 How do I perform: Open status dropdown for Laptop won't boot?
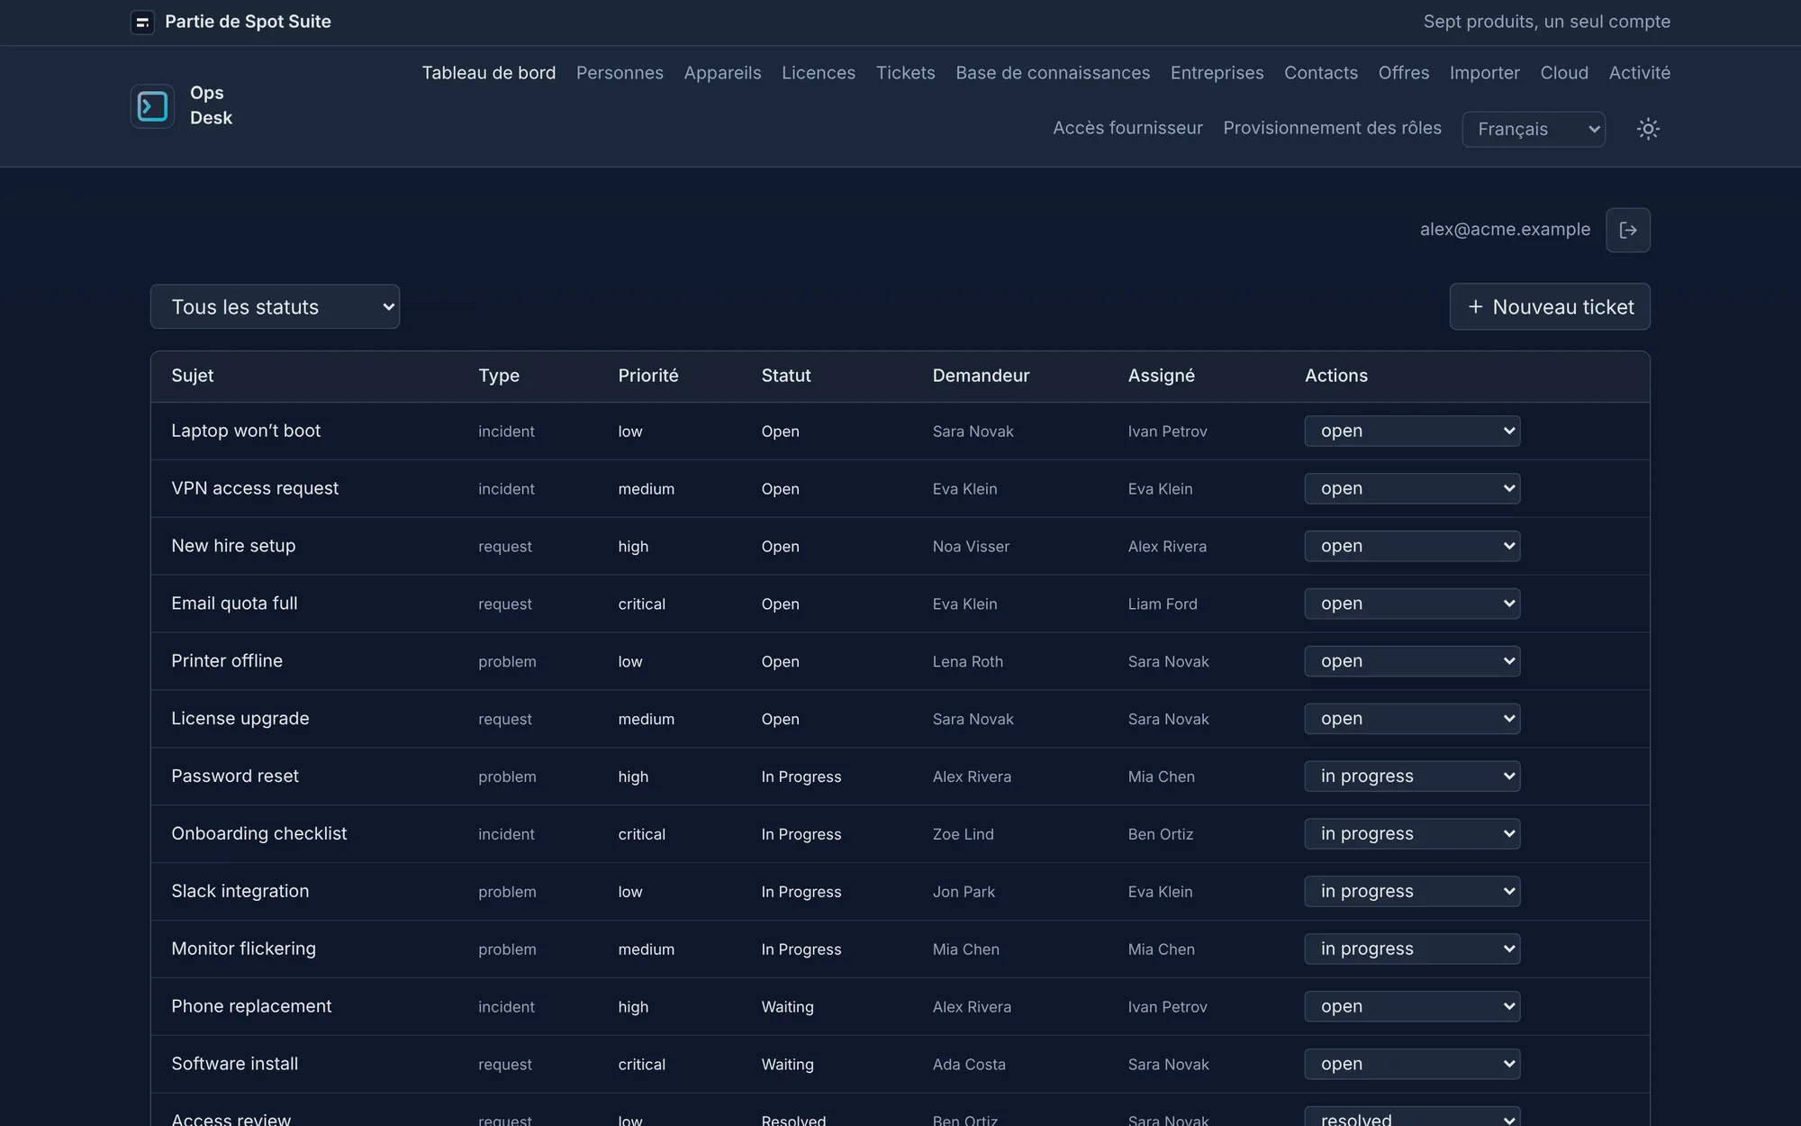(x=1412, y=431)
